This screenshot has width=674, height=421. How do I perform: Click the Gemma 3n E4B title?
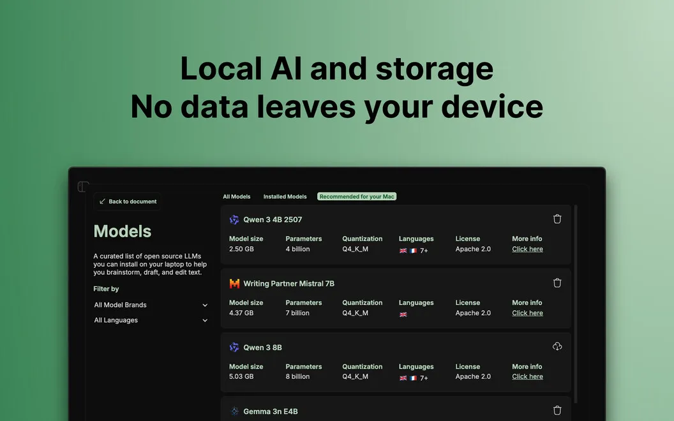(x=271, y=411)
